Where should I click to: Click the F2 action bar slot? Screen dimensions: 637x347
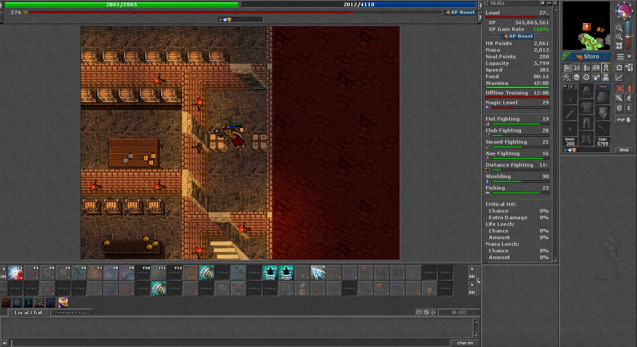tap(15, 273)
